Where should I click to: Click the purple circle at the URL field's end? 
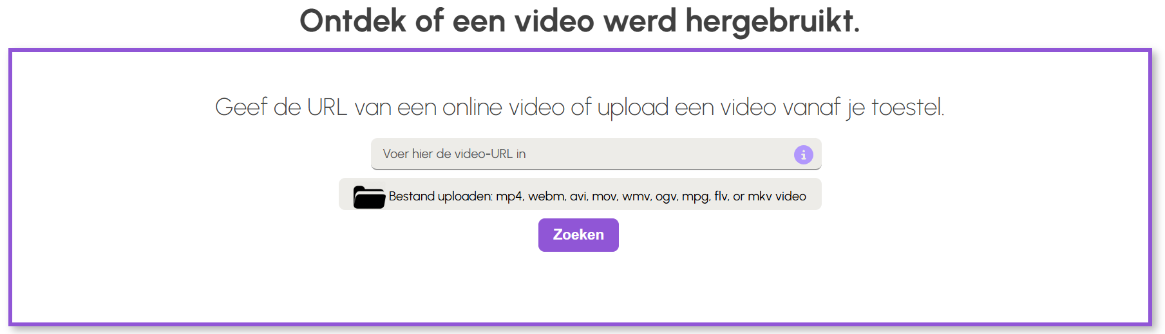click(x=803, y=155)
